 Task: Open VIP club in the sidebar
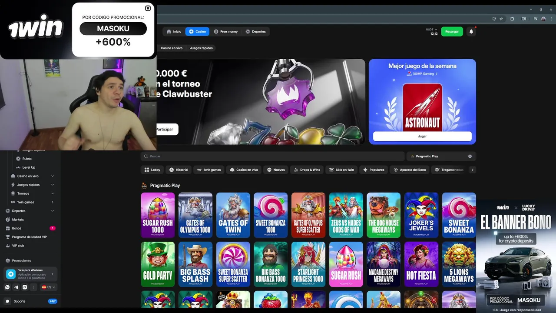pos(18,246)
